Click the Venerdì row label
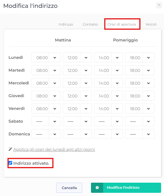The image size is (164, 196). coord(17,108)
